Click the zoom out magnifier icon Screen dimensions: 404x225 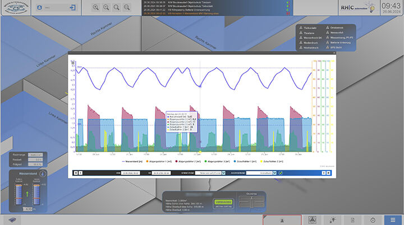(x=106, y=7)
